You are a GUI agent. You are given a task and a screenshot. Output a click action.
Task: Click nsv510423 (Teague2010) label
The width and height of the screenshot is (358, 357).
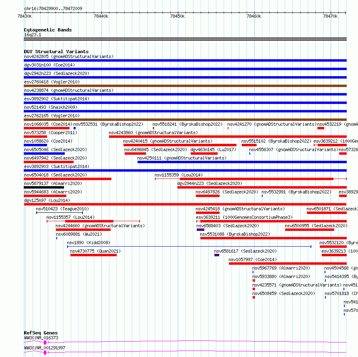[62, 209]
